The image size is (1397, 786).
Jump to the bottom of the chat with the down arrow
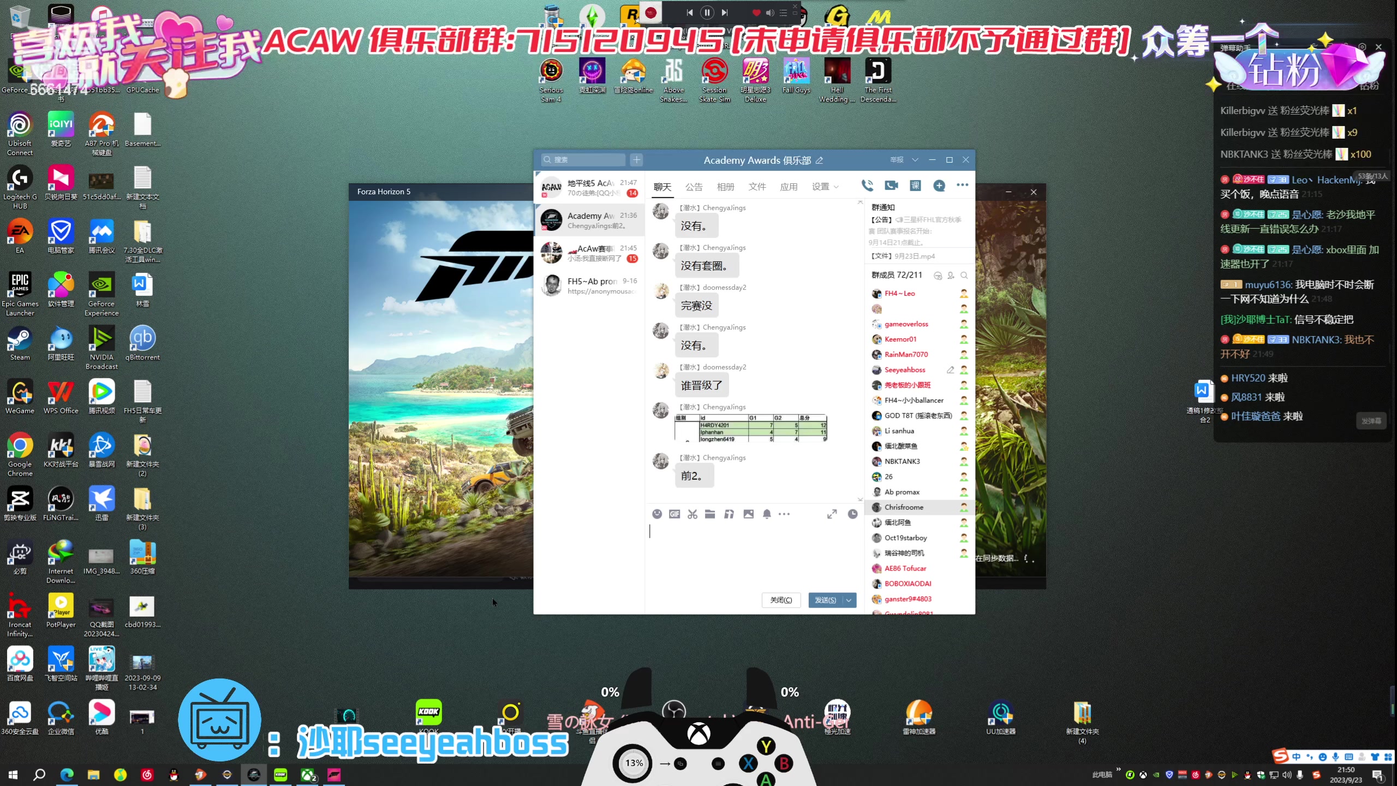click(860, 499)
